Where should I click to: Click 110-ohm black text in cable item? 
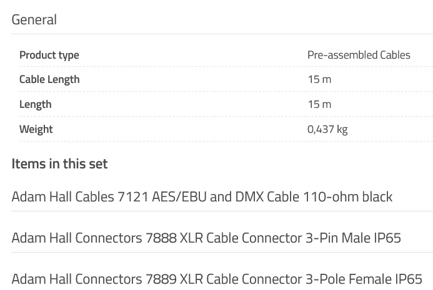point(347,197)
